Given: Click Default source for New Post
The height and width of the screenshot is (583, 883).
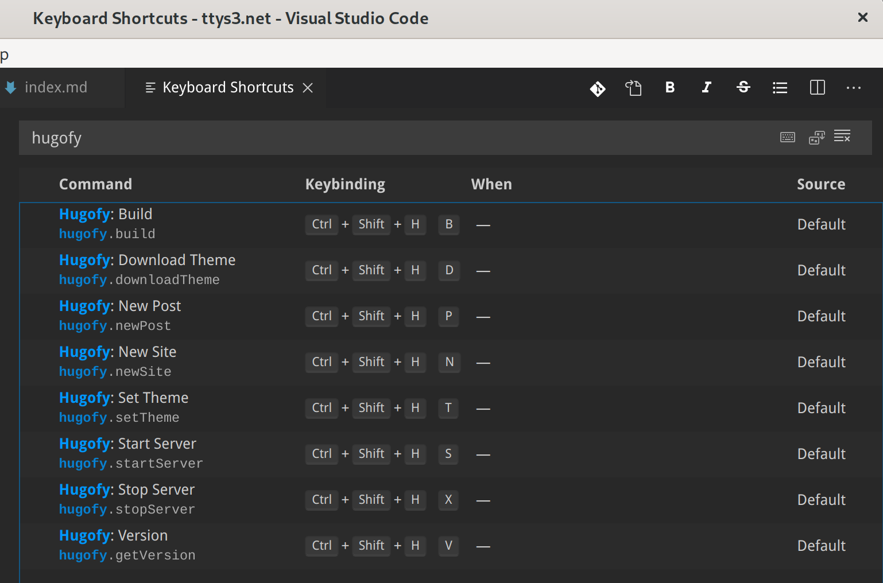Looking at the screenshot, I should (x=821, y=316).
